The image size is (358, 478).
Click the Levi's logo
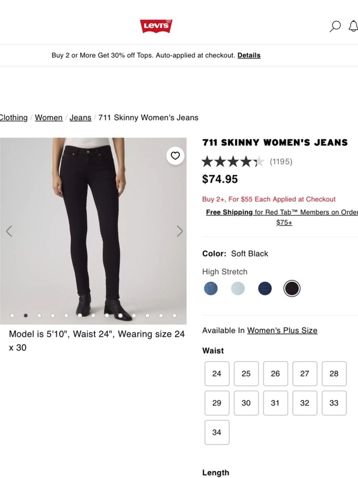(156, 26)
